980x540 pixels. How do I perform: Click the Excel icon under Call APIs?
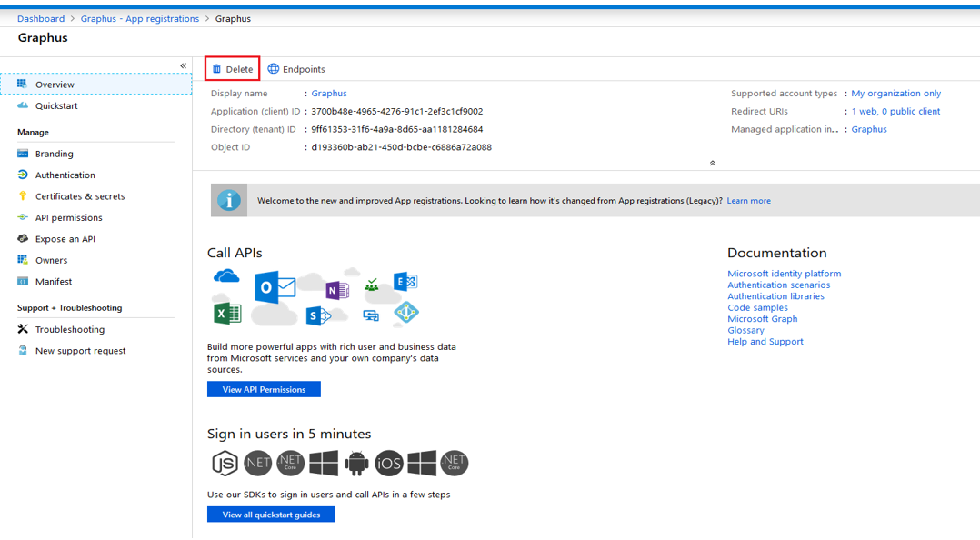point(227,313)
